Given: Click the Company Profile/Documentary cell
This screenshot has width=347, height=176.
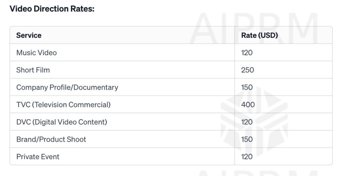Looking at the screenshot, I should 67,87.
